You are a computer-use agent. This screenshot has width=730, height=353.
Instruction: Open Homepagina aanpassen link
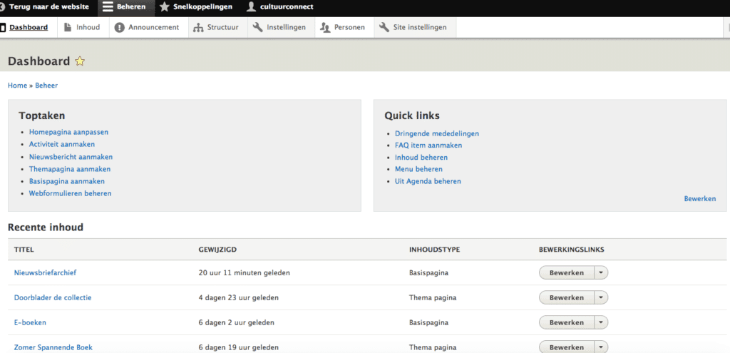click(x=68, y=132)
